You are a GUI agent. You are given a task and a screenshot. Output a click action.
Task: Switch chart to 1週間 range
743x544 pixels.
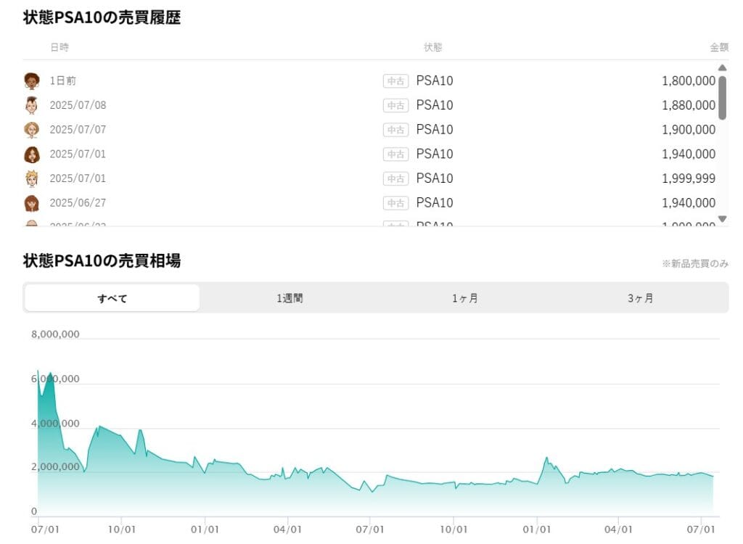[290, 298]
